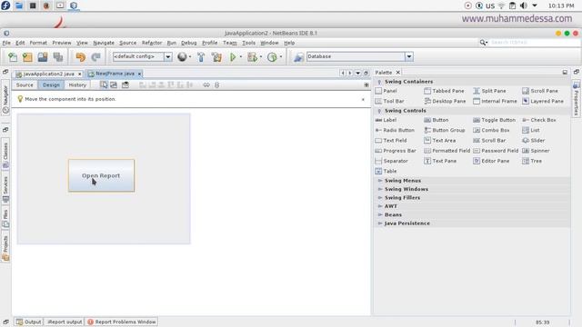Switch to the Source view tab
Screen dimensions: 582x327
(x=25, y=84)
